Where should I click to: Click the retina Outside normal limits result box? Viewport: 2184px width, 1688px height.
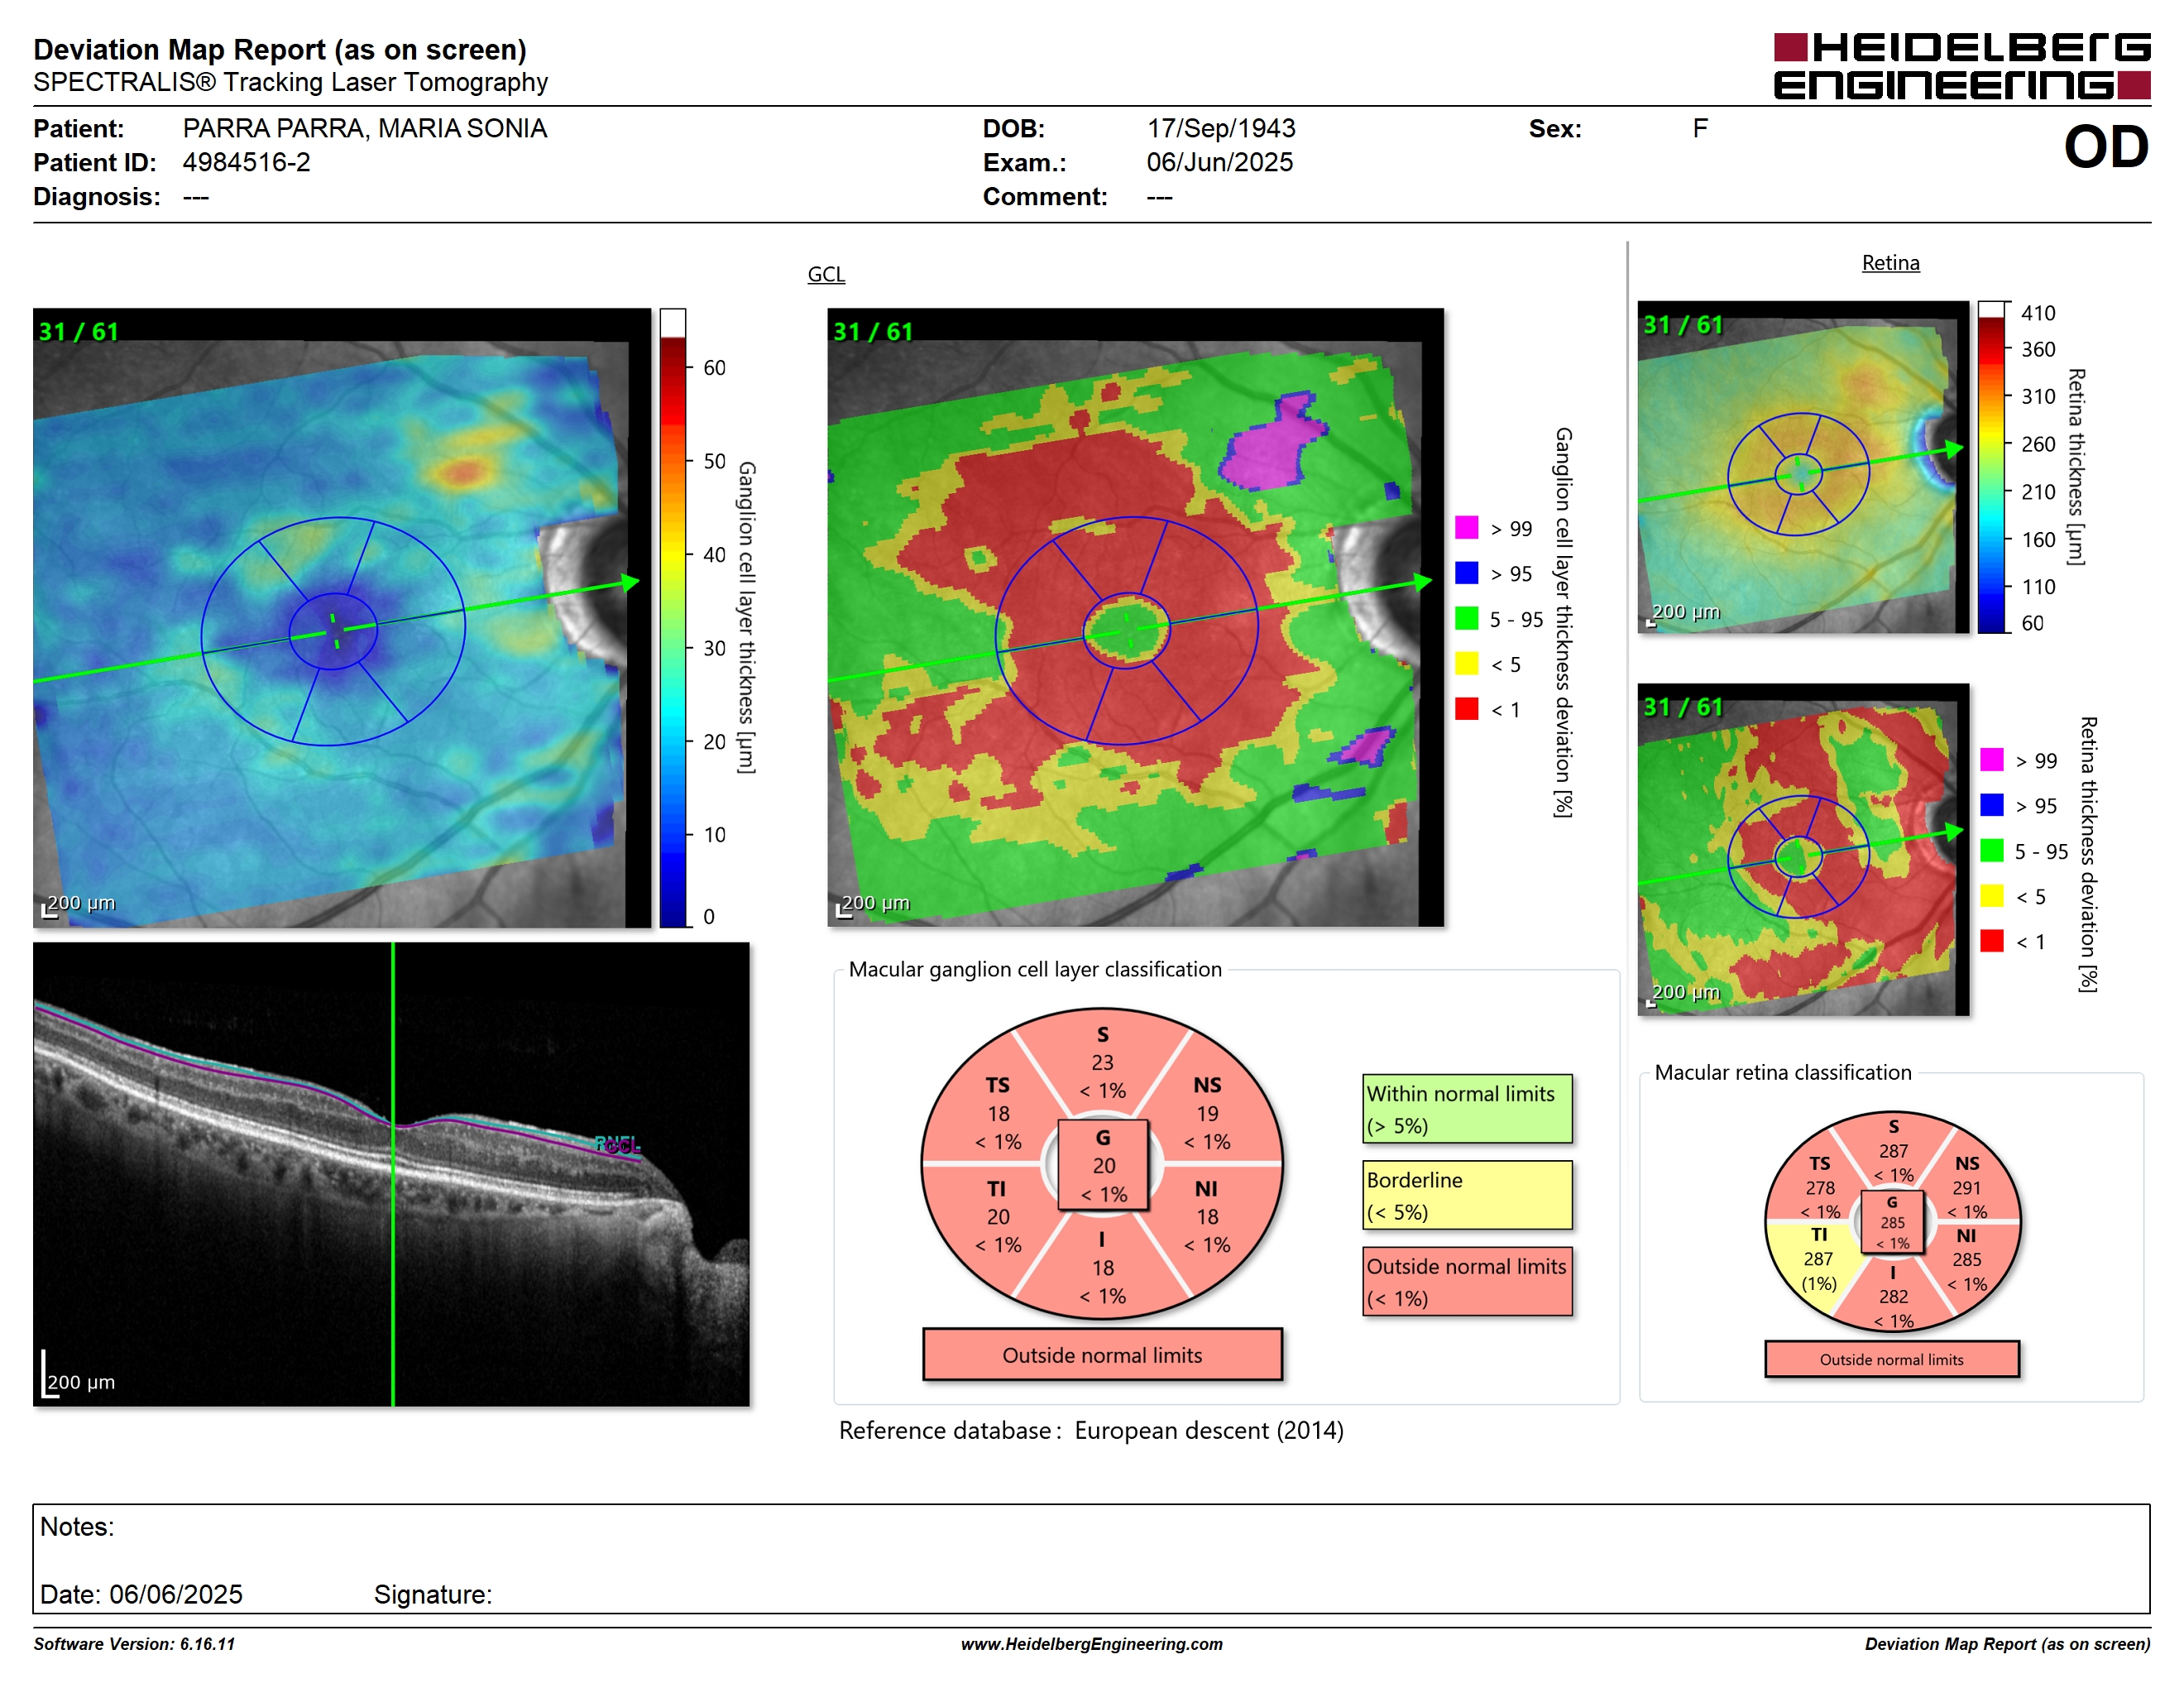click(x=1891, y=1359)
